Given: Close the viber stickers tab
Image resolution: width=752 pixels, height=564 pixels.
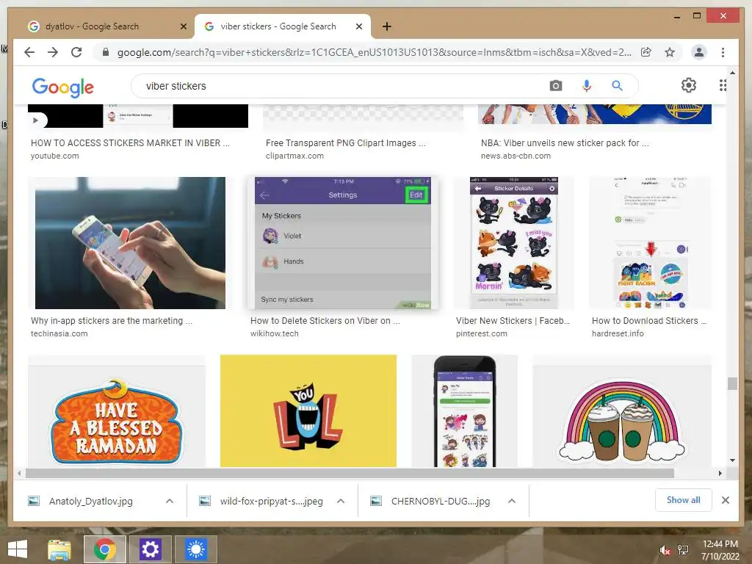Looking at the screenshot, I should [x=358, y=26].
